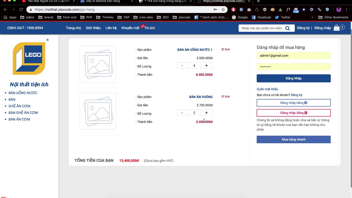The image size is (352, 198).
Task: Increase quantity of BÀN ĂN VUÔNG
Action: [207, 113]
